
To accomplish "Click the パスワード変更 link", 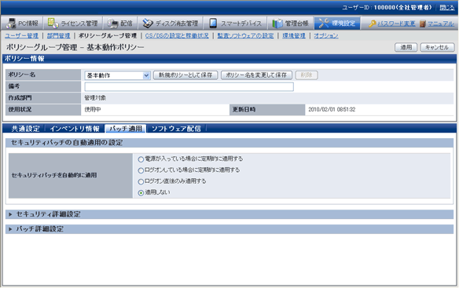I will 396,24.
